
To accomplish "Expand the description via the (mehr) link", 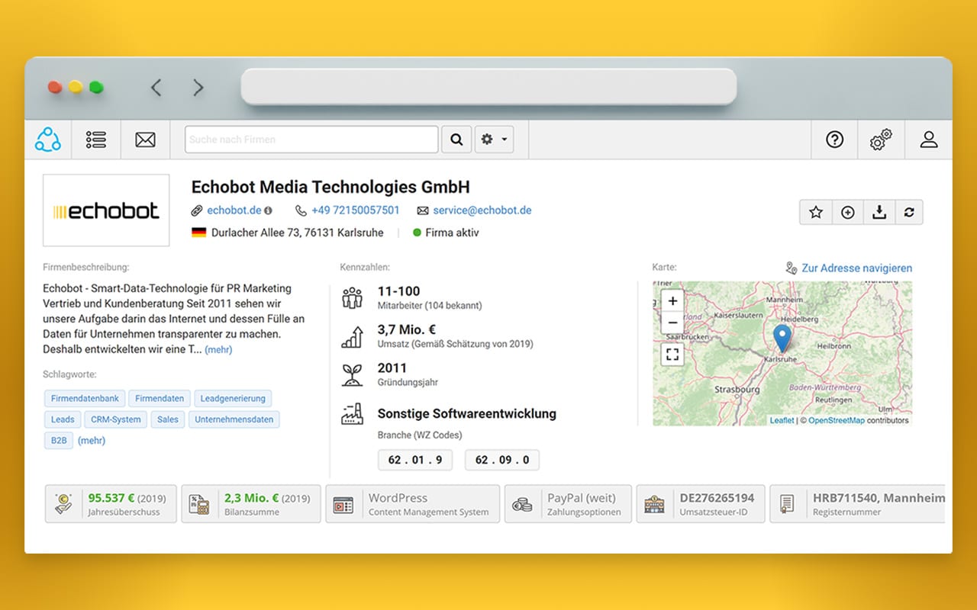I will [x=218, y=350].
